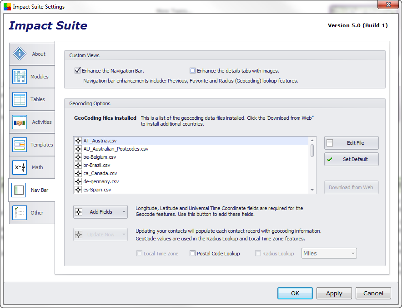The image size is (402, 308).
Task: Uncheck Enhance the Navigation Bar
Action: [x=77, y=71]
